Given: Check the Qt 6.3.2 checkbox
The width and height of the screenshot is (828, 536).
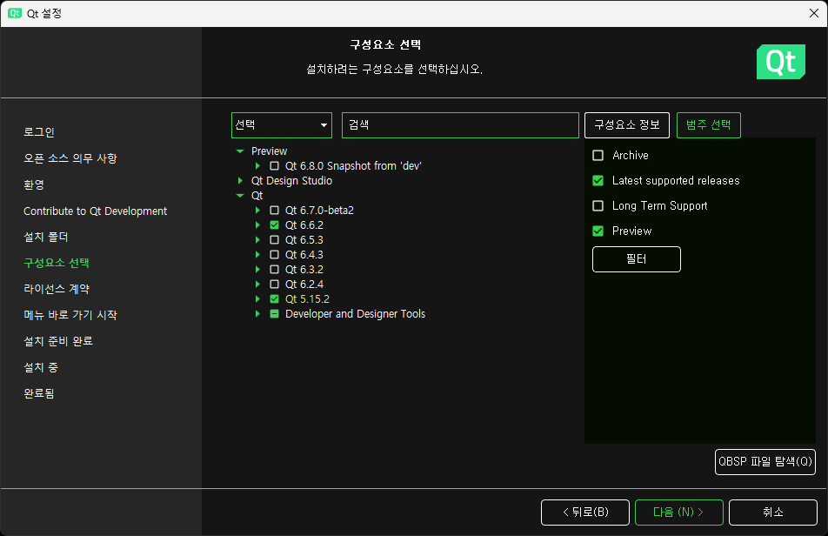Looking at the screenshot, I should [x=274, y=270].
